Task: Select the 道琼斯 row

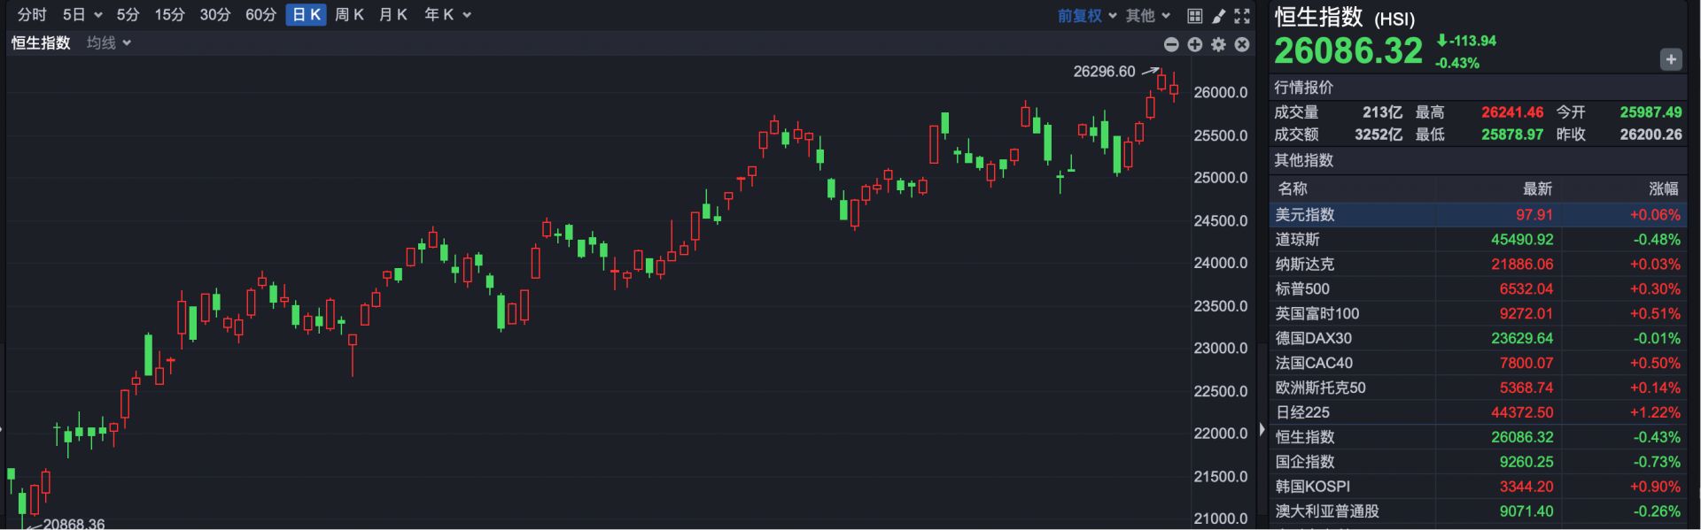Action: pos(1478,239)
